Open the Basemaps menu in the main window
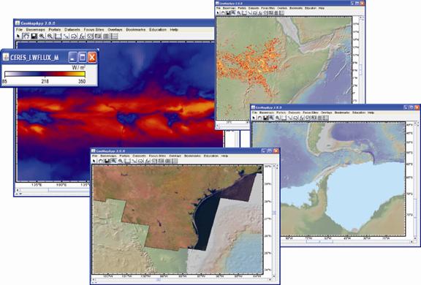Image resolution: width=421 pixels, height=285 pixels. tap(35, 29)
